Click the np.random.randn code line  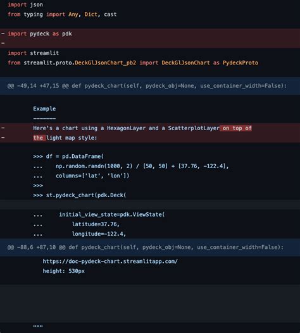pyautogui.click(x=131, y=166)
